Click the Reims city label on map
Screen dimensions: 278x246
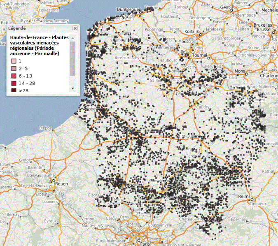pyautogui.click(x=244, y=197)
